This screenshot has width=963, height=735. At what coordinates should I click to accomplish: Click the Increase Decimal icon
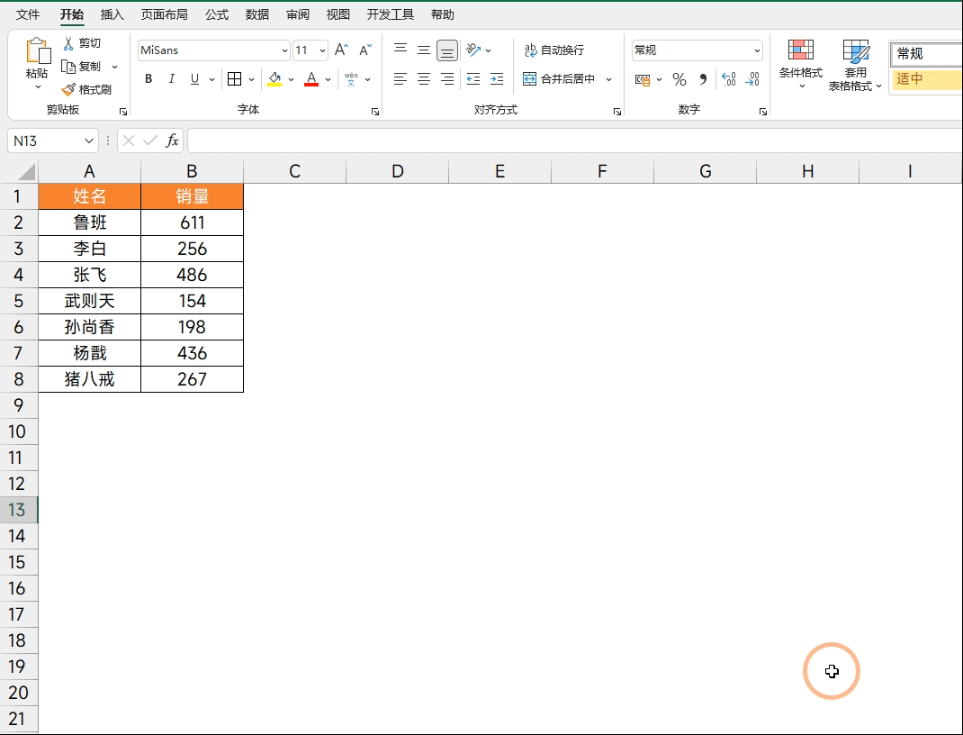coord(728,79)
